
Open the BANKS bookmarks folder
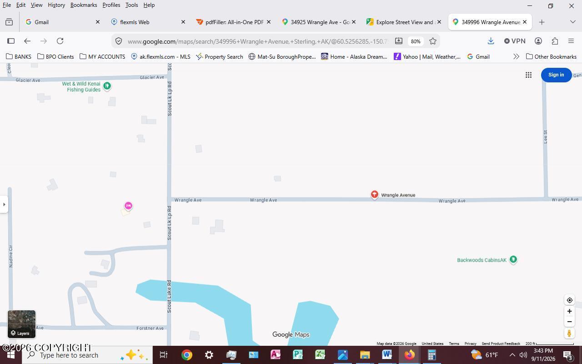point(19,57)
